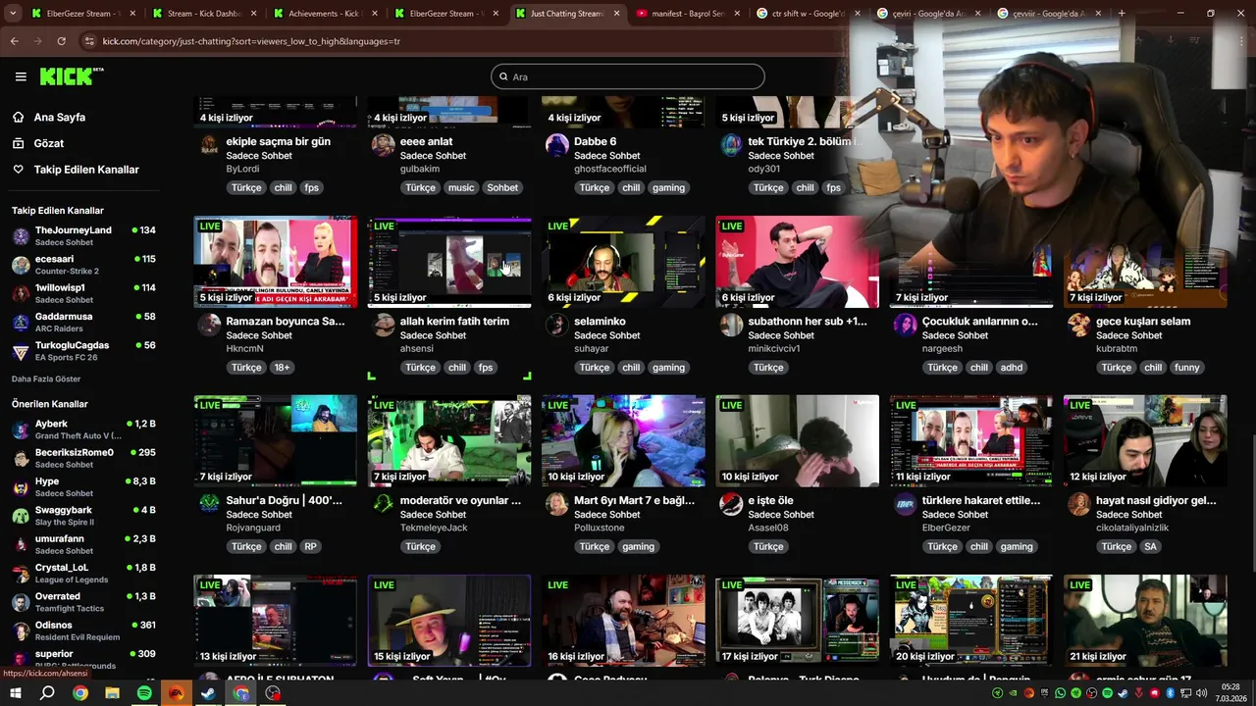
Task: Open Spotify from the taskbar
Action: click(144, 693)
